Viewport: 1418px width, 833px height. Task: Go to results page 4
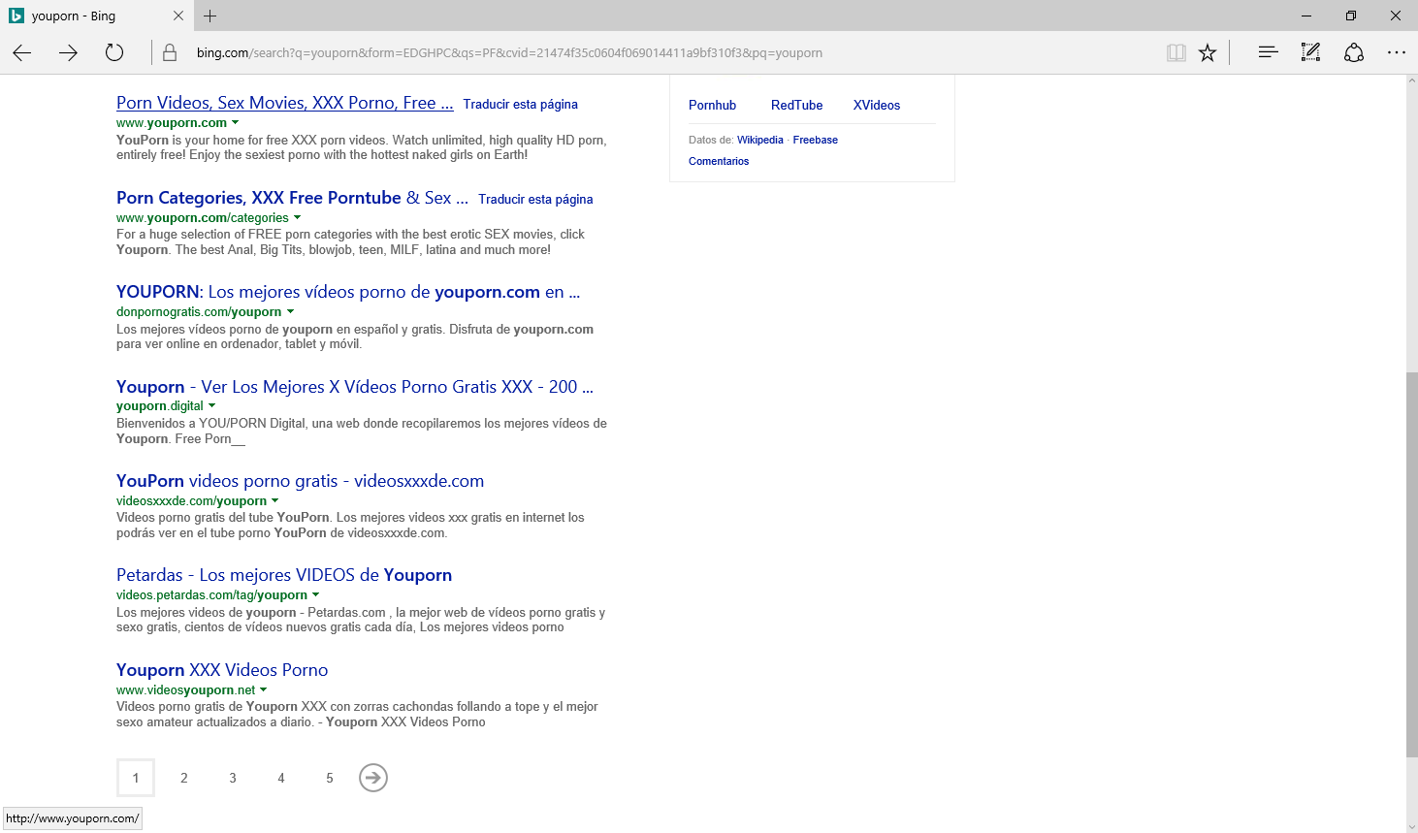click(281, 778)
